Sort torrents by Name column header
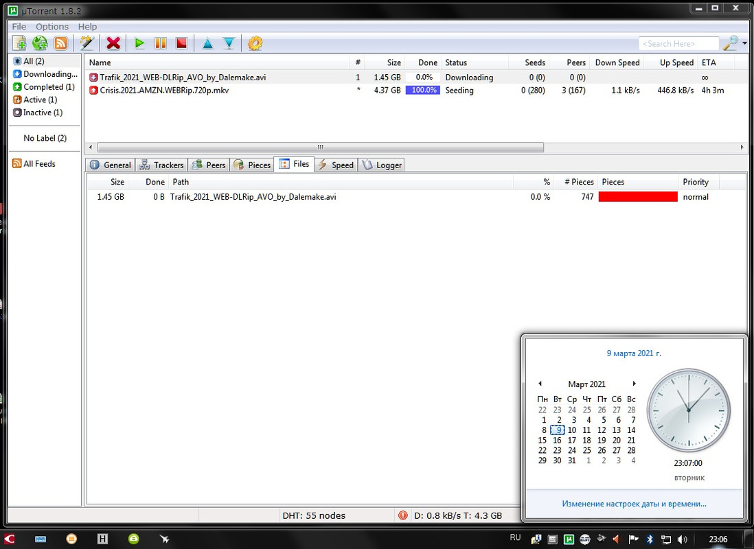The width and height of the screenshot is (754, 549). [x=218, y=62]
